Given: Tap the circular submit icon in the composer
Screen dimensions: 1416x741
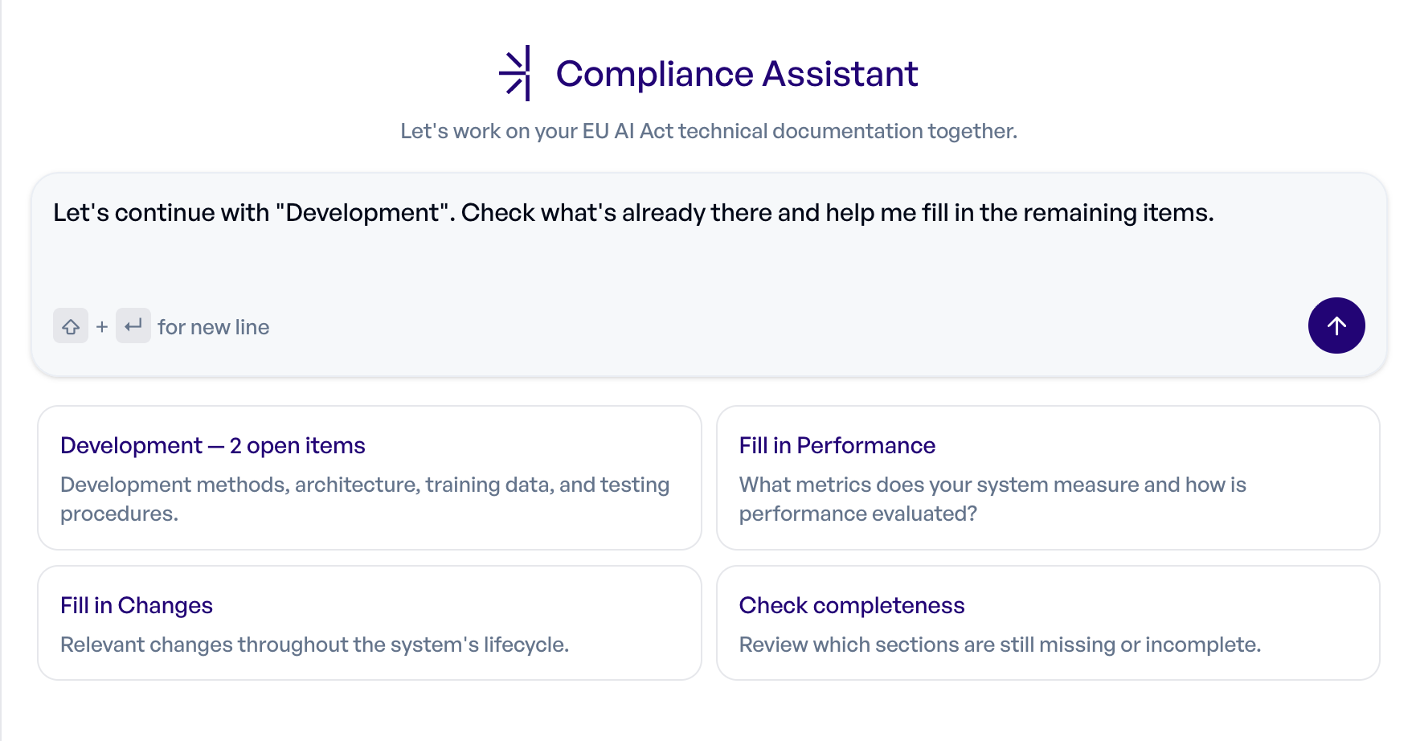Looking at the screenshot, I should click(1336, 325).
